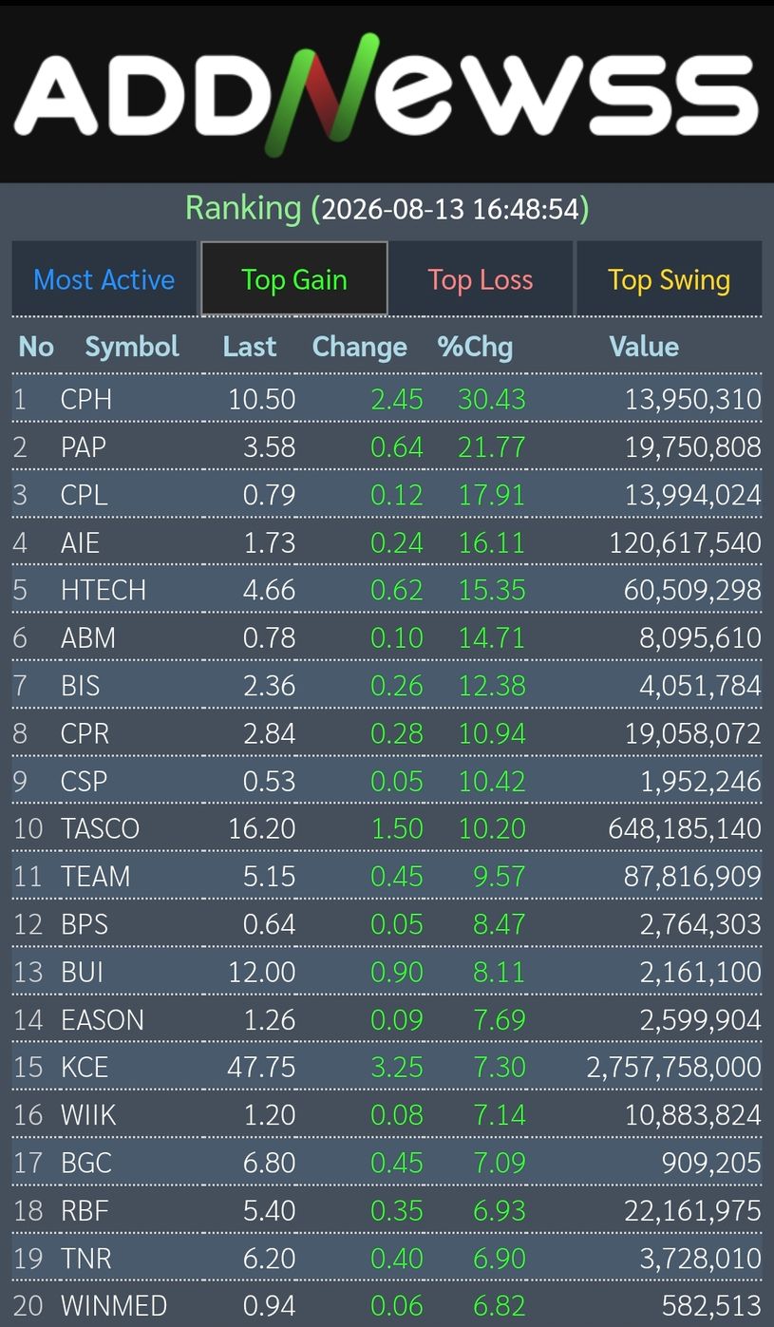
Task: Click the ADDNewSS logo banner
Action: (387, 93)
